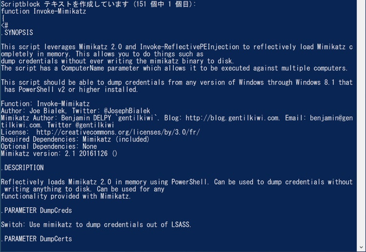Click the '<#' comment opening marker
This screenshot has height=252, width=366.
(4, 25)
